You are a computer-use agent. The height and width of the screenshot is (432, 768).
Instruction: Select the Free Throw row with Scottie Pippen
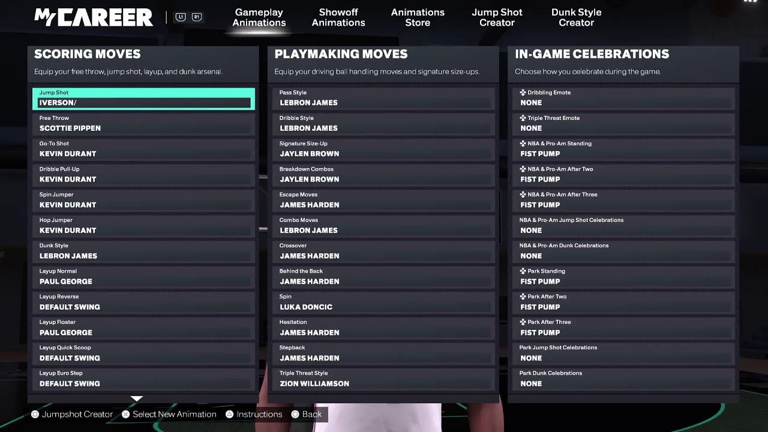point(143,124)
